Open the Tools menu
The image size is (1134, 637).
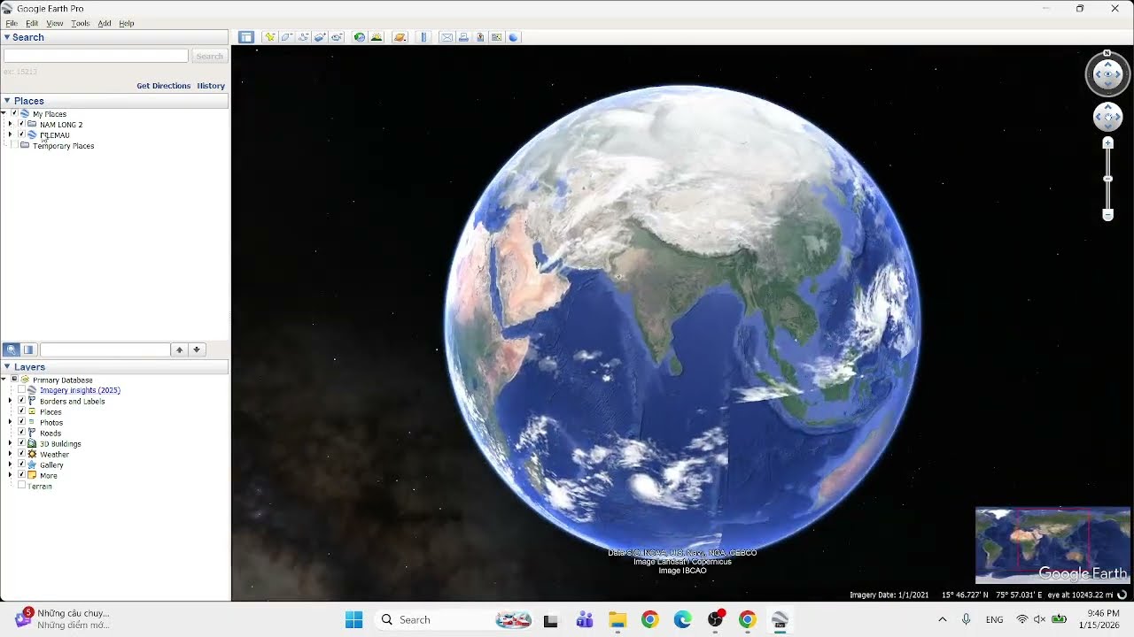tap(81, 23)
